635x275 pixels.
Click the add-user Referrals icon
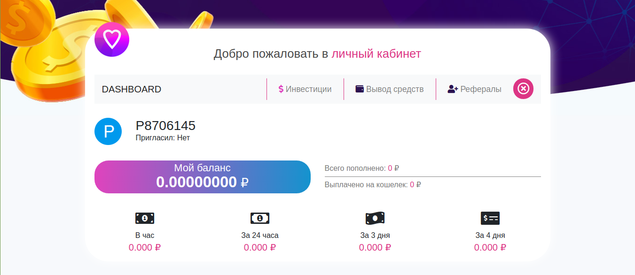pyautogui.click(x=453, y=89)
